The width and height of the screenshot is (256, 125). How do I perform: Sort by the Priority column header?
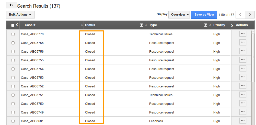(x=219, y=25)
